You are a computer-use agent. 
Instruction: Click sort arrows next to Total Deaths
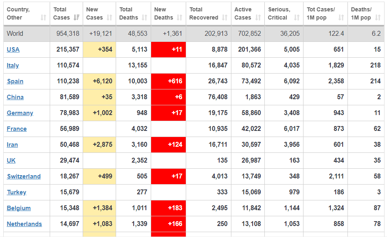pos(145,17)
